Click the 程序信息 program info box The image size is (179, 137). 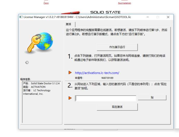pyautogui.click(x=42, y=101)
